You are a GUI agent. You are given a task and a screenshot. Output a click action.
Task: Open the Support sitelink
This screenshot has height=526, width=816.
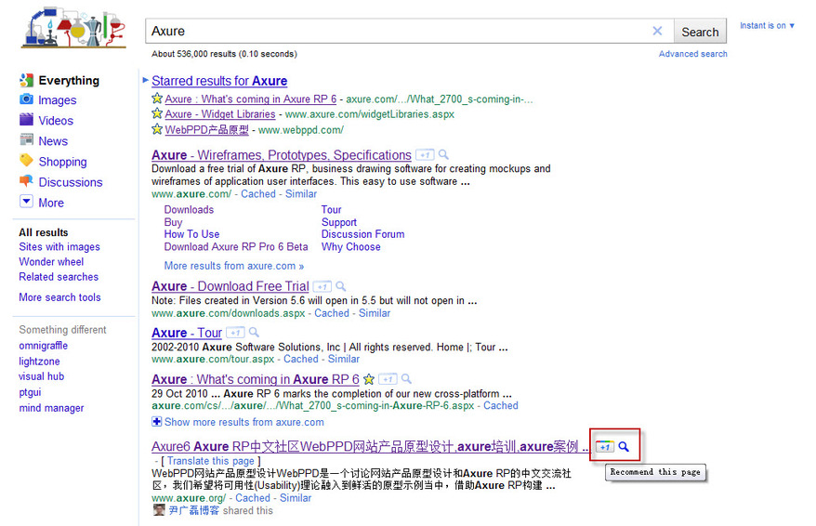(x=339, y=222)
